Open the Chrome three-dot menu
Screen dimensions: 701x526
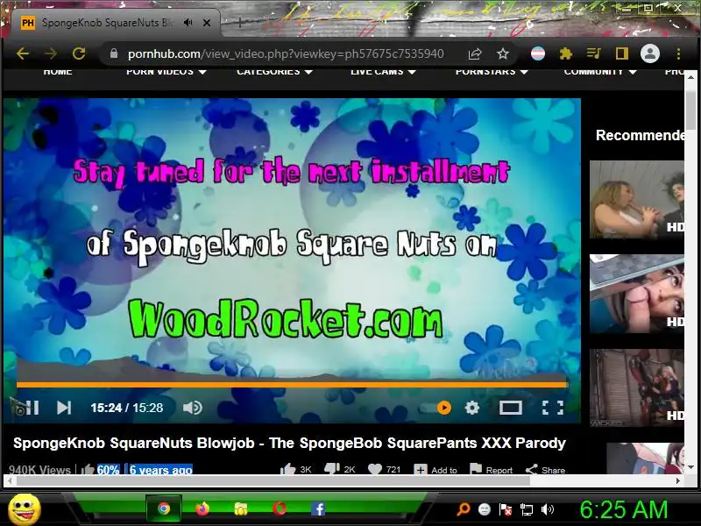(678, 53)
